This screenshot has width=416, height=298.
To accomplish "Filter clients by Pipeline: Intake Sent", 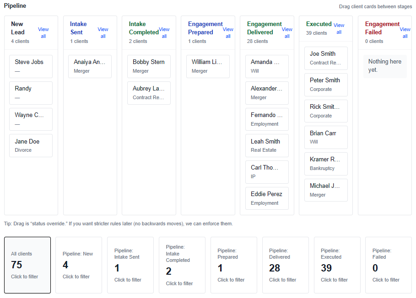I will (130, 265).
